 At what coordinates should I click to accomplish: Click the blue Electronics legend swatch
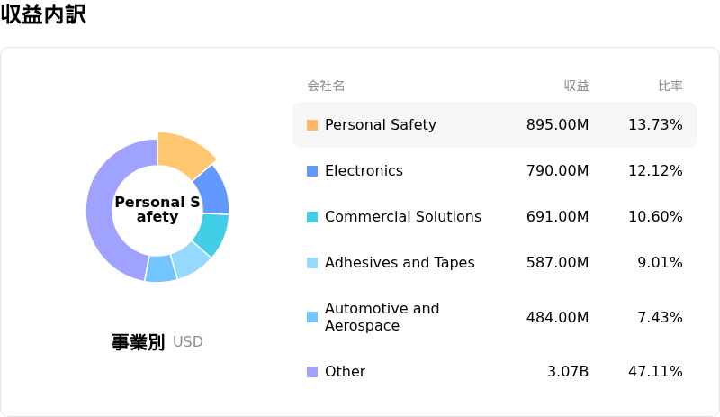click(x=312, y=171)
